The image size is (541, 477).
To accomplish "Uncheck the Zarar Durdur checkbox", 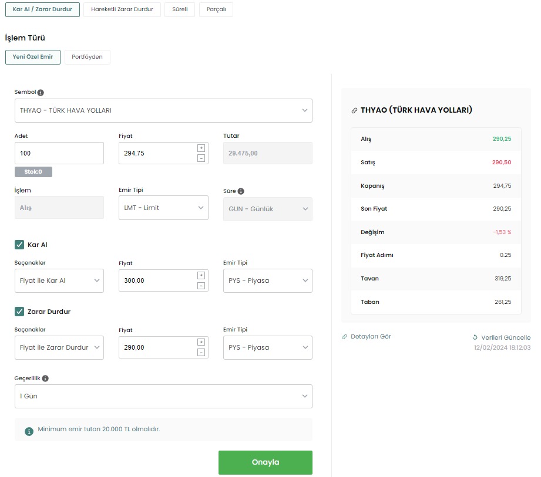I will pyautogui.click(x=19, y=312).
